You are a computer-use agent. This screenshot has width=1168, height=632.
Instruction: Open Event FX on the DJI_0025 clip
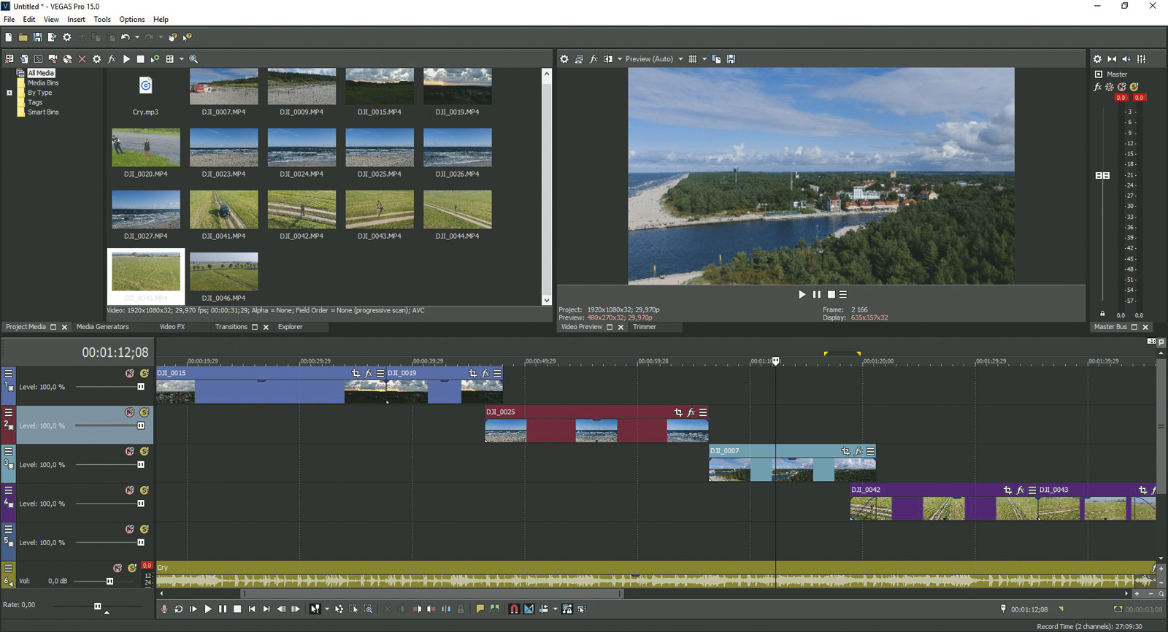691,412
